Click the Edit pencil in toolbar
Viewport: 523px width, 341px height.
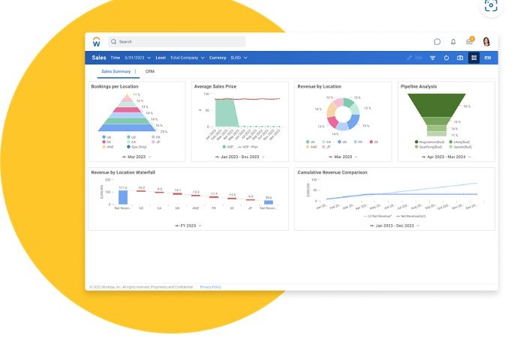click(x=409, y=58)
